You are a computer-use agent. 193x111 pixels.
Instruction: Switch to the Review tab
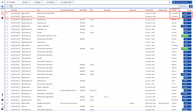(39, 2)
